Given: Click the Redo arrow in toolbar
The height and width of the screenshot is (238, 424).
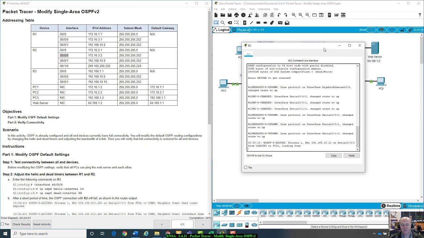Looking at the screenshot, I should [x=286, y=15].
